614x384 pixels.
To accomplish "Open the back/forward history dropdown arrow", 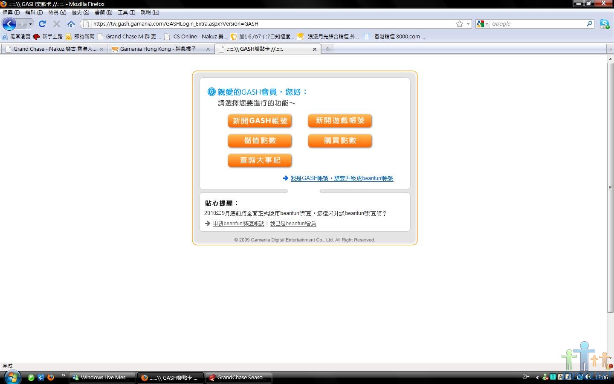I will coord(30,24).
